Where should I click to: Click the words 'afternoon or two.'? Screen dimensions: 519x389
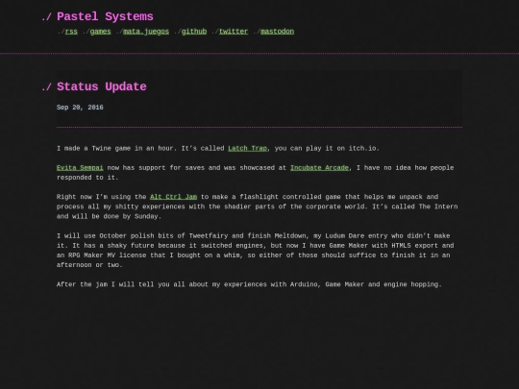pyautogui.click(x=89, y=265)
